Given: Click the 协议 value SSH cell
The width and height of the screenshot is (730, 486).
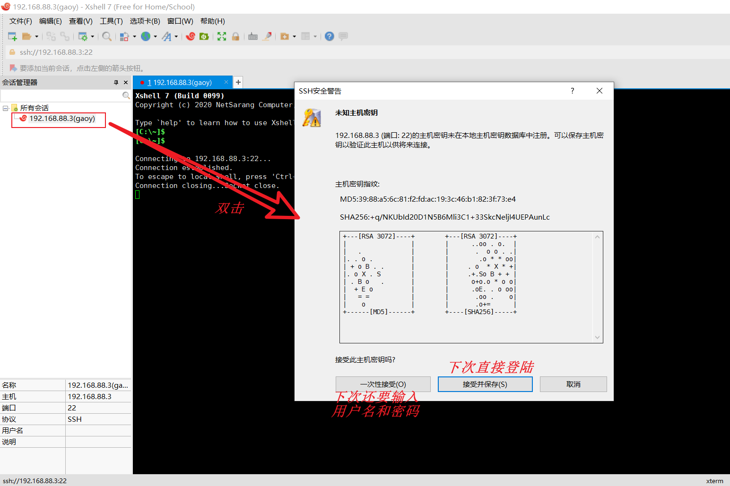Looking at the screenshot, I should coord(98,419).
